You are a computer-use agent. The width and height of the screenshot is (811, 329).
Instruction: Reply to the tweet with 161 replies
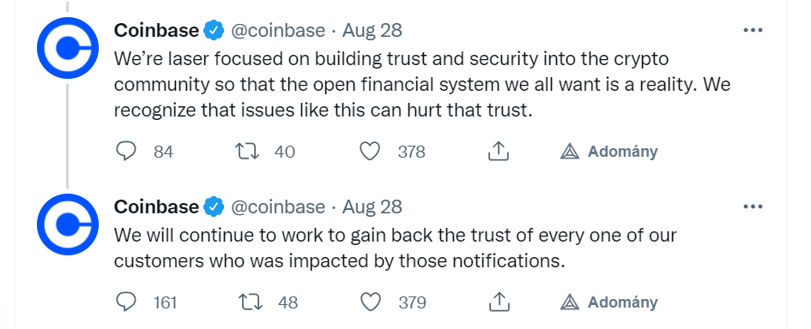[x=125, y=302]
